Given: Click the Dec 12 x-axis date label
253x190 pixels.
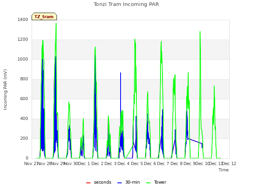Looking at the screenshot, I should tap(229, 163).
